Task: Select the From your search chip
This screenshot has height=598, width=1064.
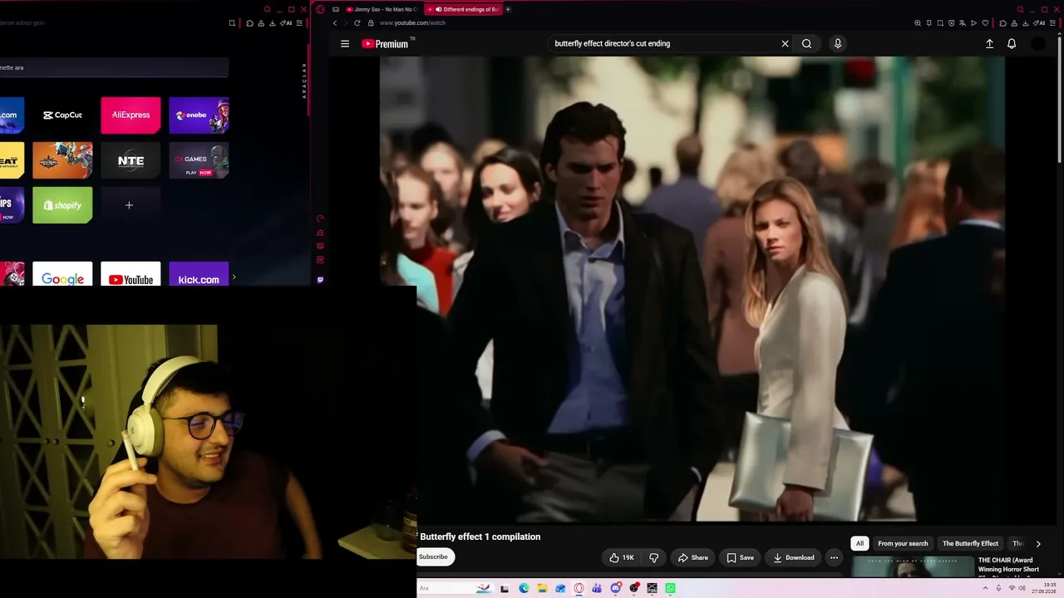Action: click(903, 543)
